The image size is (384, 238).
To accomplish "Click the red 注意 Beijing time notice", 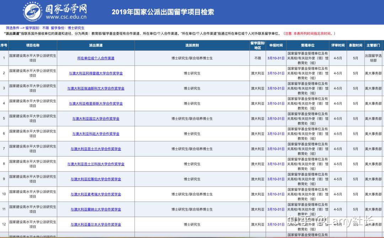I will coord(309,33).
